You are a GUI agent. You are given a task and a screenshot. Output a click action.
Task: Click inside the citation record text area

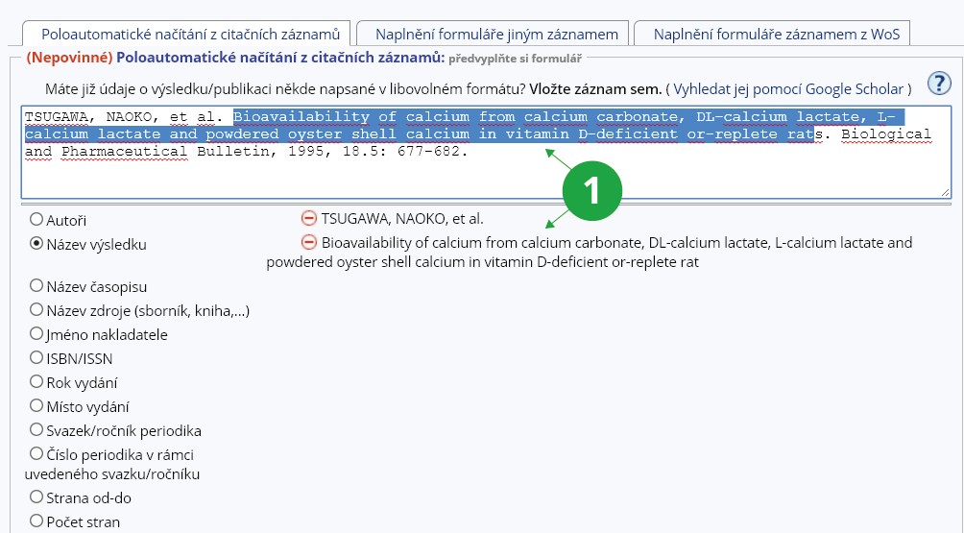point(480,178)
